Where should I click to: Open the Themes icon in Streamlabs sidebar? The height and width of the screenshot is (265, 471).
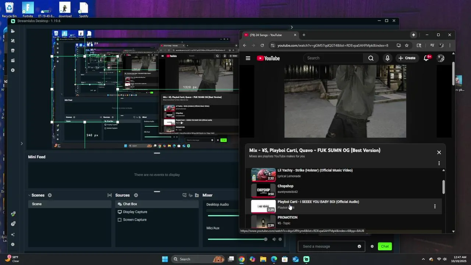[x=13, y=41]
